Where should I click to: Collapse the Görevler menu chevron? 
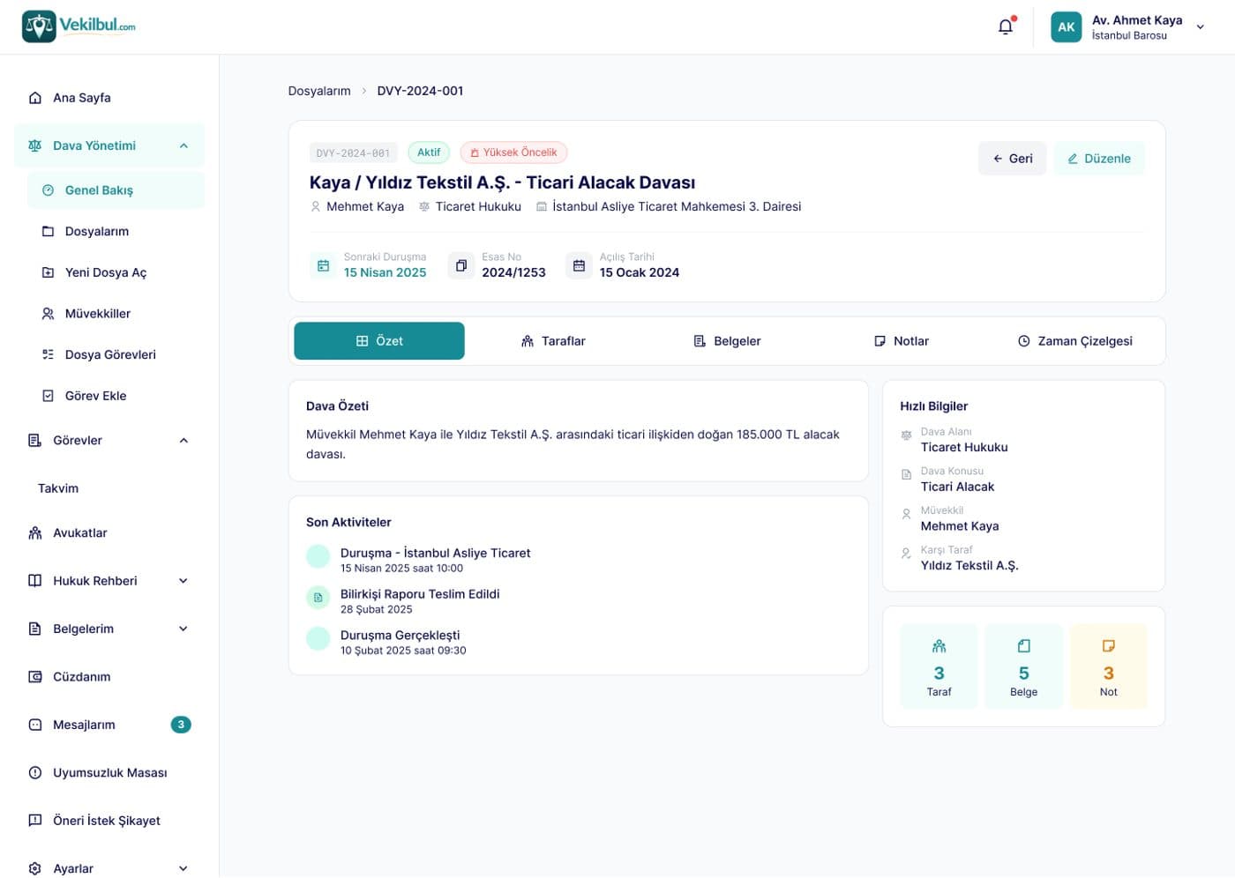183,441
